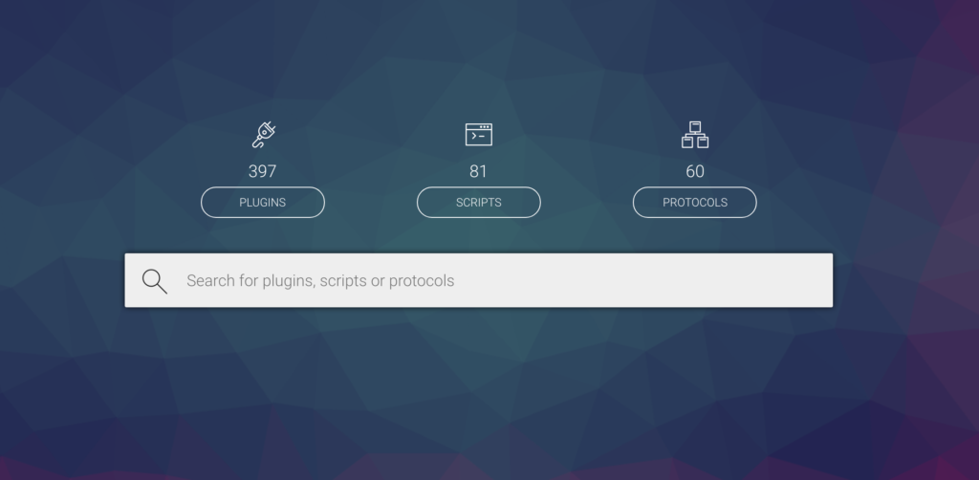Click the magnifying glass search icon
The height and width of the screenshot is (480, 979).
154,281
